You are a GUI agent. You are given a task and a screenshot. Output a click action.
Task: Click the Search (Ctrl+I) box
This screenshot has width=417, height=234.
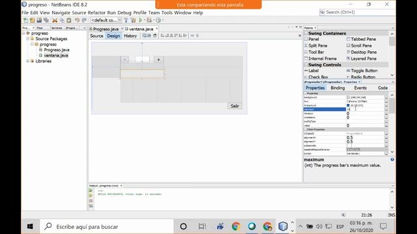tap(357, 12)
